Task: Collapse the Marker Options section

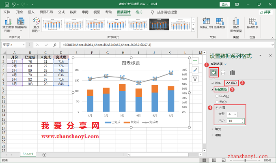Action: (x=212, y=90)
